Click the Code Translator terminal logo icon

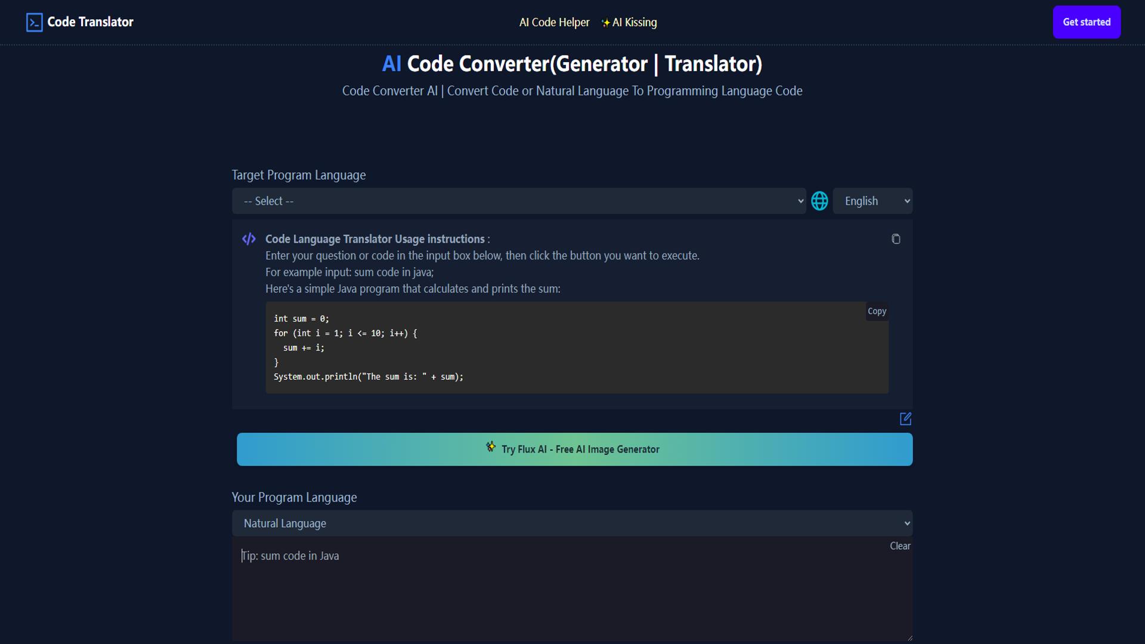point(35,22)
